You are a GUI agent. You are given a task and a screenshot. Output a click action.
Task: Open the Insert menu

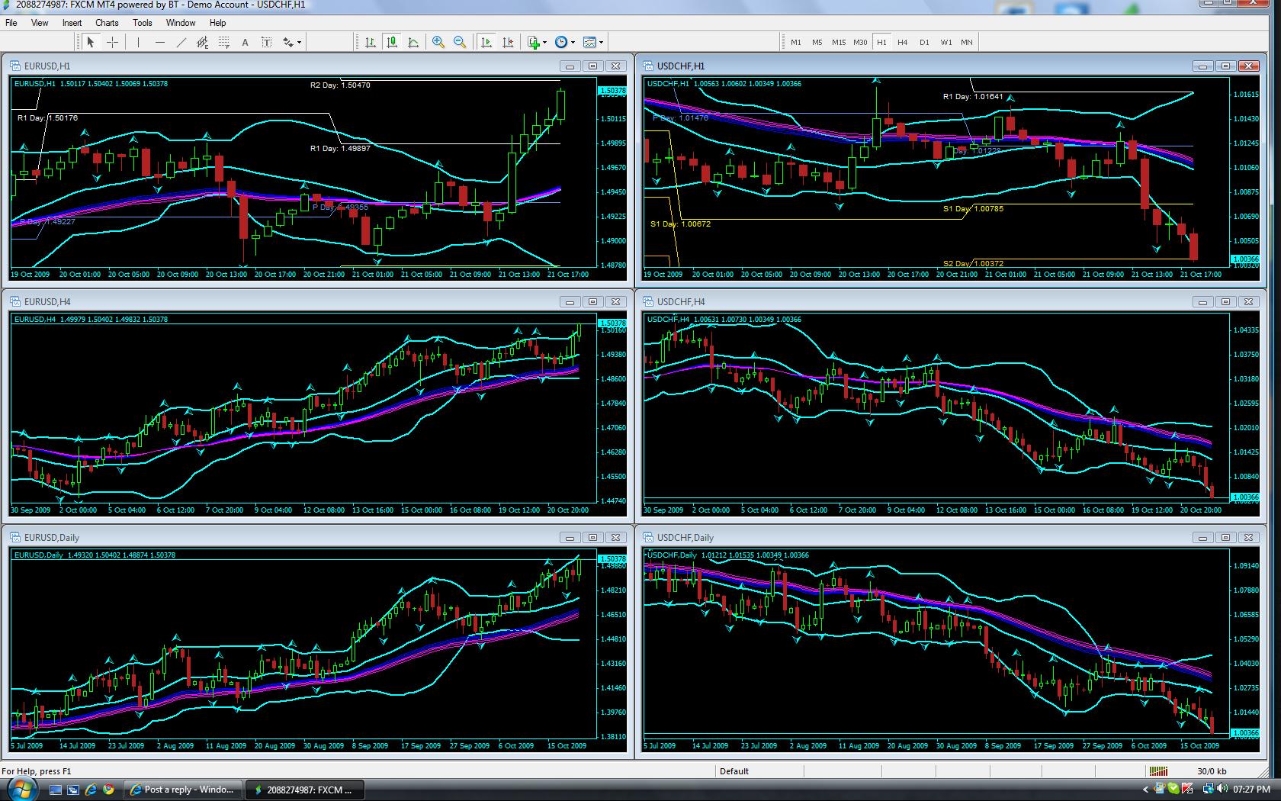click(x=72, y=23)
